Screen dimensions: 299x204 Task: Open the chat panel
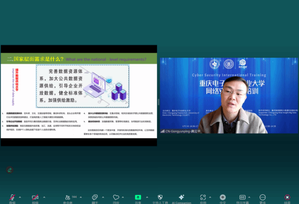pyautogui.click(x=95, y=199)
